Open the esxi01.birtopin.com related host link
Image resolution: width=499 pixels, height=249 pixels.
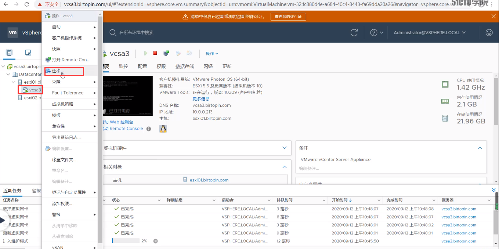coord(209,180)
